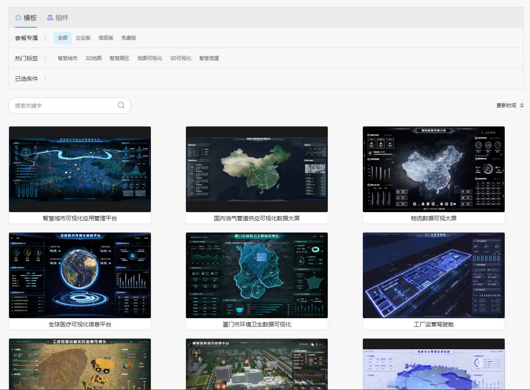Screen dimensions: 530x390
Task: Click the 套餐专属 filter label
Action: [x=26, y=38]
